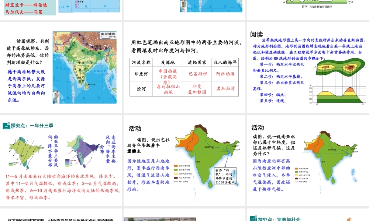Click the 第四步：描点 line
Image resolution: width=369 pixels, height=221 pixels.
tap(273, 95)
